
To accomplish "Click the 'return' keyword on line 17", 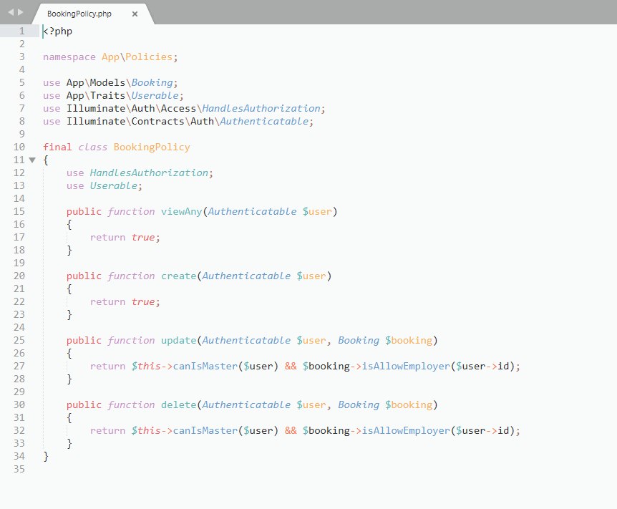I will (x=107, y=238).
